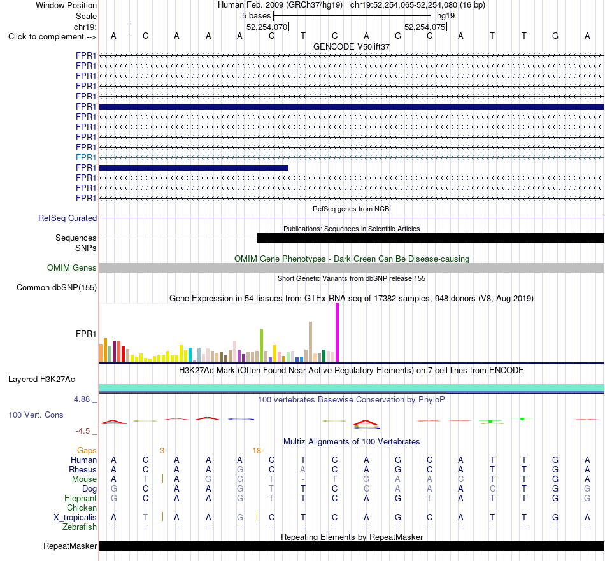Open 100 vertebrates Basewise Conservation by PhyloP title

352,400
